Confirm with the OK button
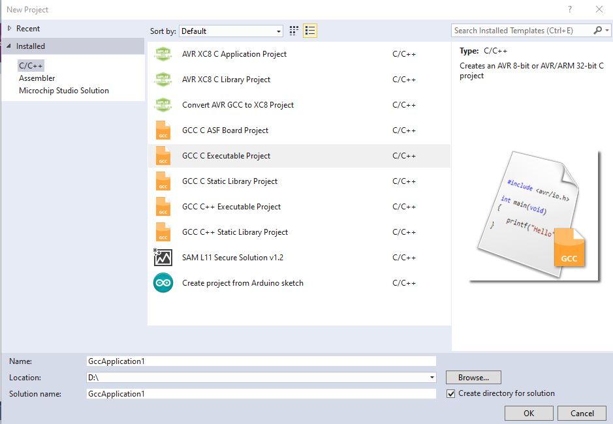Viewport: 613px width, 424px height. click(x=529, y=414)
